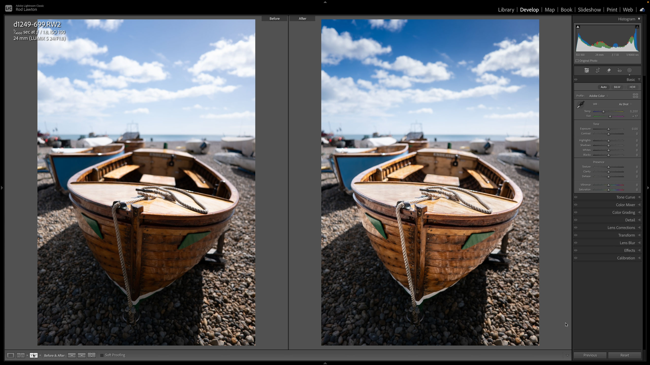Viewport: 650px width, 365px height.
Task: Open the Healing/Remove tool
Action: pos(609,70)
